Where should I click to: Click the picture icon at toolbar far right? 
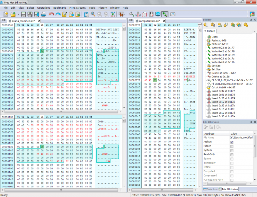tap(252, 14)
